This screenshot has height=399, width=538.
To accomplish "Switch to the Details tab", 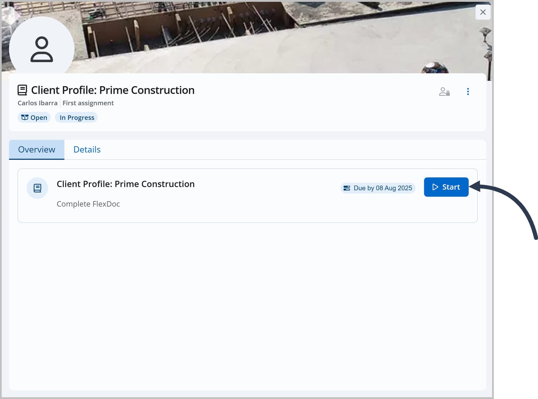I will pyautogui.click(x=87, y=150).
